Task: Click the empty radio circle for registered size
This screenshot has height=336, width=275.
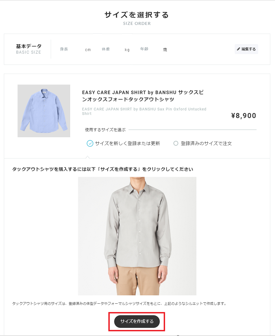Action: coord(176,143)
